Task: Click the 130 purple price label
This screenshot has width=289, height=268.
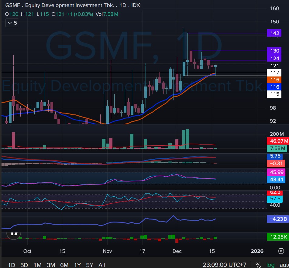Action: 274,51
